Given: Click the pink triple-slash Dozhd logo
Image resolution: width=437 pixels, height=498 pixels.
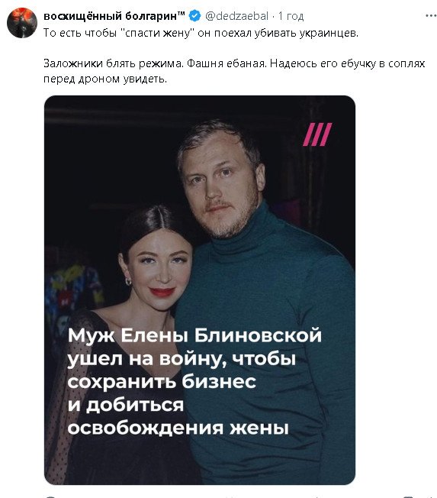Looking at the screenshot, I should coord(317,134).
